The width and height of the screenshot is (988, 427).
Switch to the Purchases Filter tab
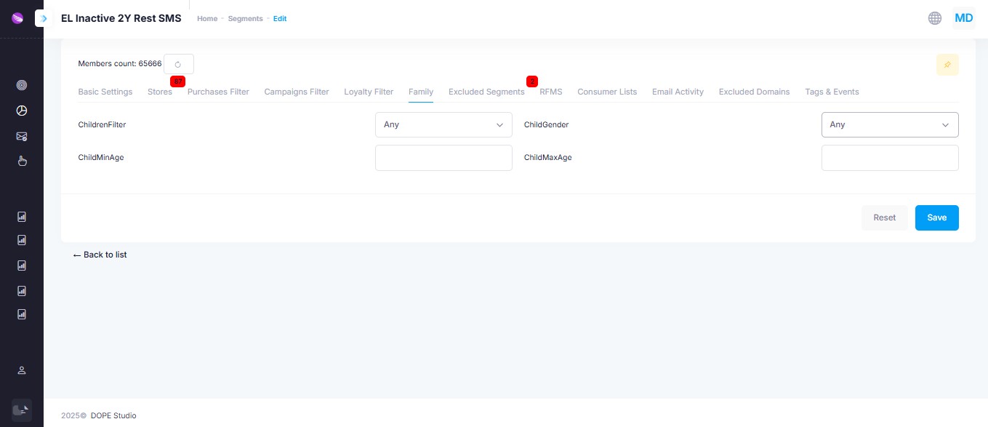tap(218, 92)
